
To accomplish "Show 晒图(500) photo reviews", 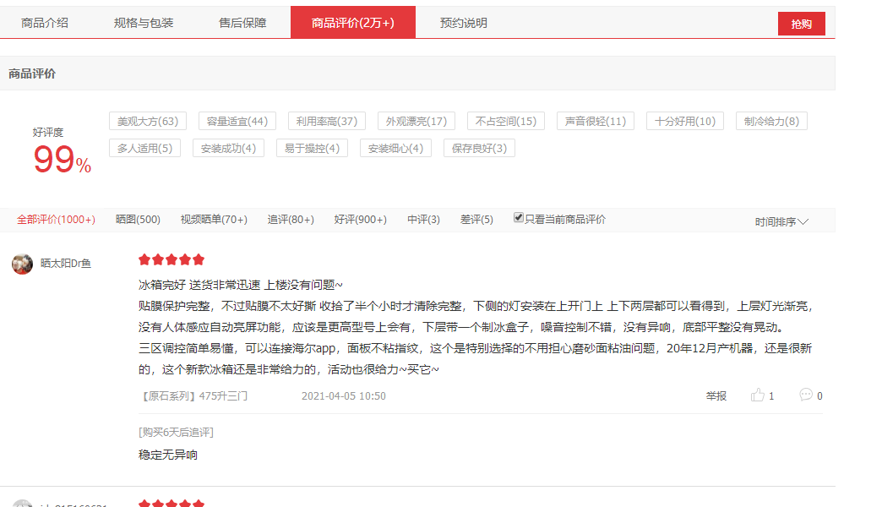I will tap(138, 220).
